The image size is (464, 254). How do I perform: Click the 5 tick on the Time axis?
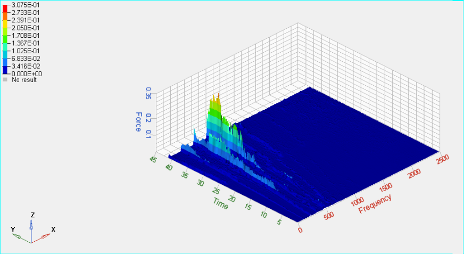pyautogui.click(x=280, y=222)
